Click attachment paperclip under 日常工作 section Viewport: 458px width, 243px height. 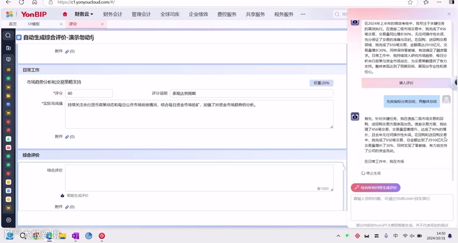pos(67,137)
